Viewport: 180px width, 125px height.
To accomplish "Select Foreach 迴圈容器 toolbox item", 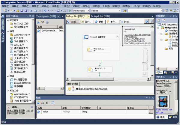I will [20, 83].
